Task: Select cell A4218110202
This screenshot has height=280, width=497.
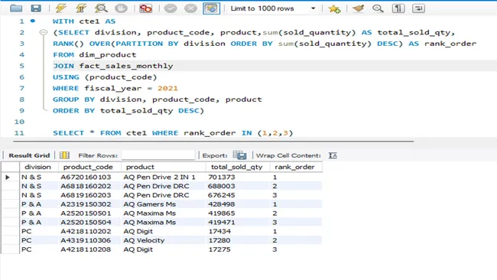Action: pyautogui.click(x=86, y=231)
